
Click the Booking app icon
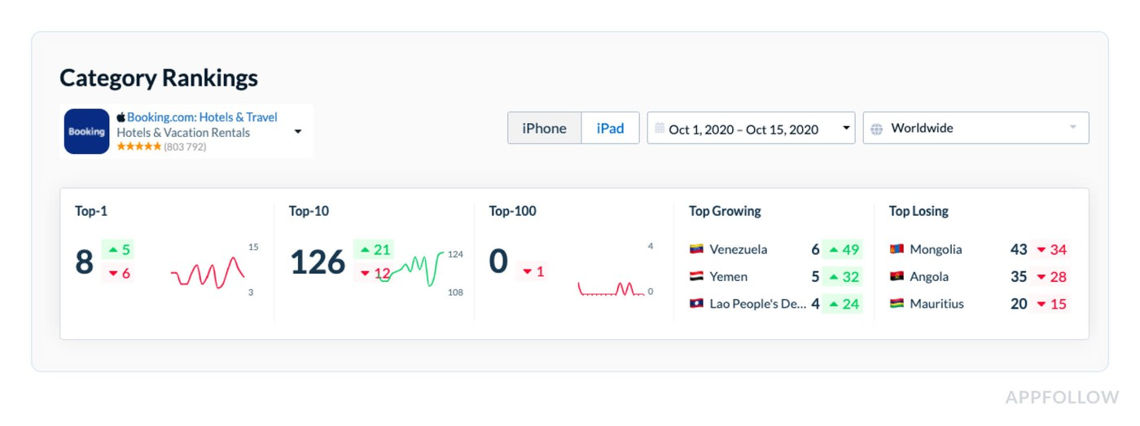point(86,131)
